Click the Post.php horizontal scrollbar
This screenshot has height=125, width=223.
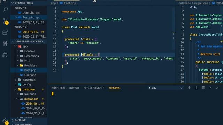point(104,83)
